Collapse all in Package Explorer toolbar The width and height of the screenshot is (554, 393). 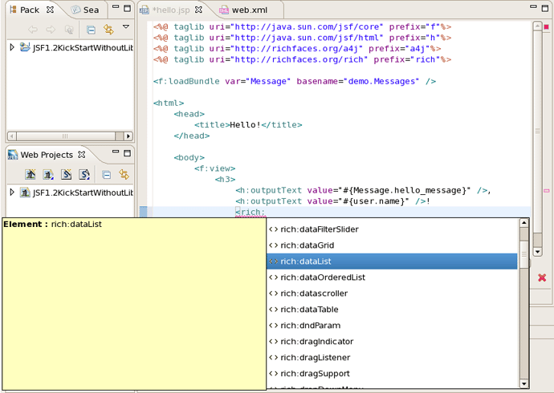point(91,30)
